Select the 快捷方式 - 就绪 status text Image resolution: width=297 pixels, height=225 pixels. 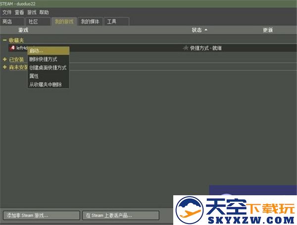click(x=206, y=48)
